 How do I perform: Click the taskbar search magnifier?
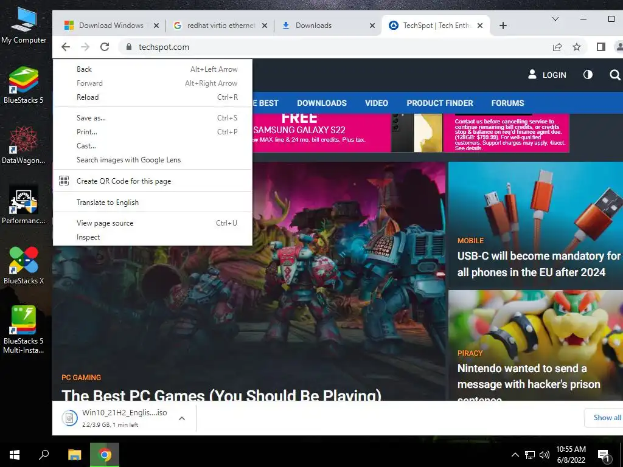pyautogui.click(x=44, y=455)
